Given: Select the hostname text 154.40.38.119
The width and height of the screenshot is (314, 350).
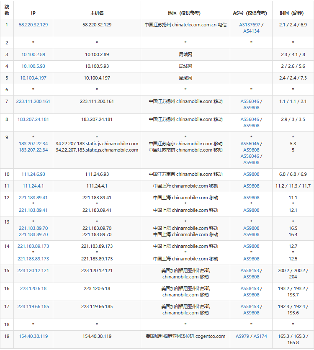Looking at the screenshot, I should (97, 336).
